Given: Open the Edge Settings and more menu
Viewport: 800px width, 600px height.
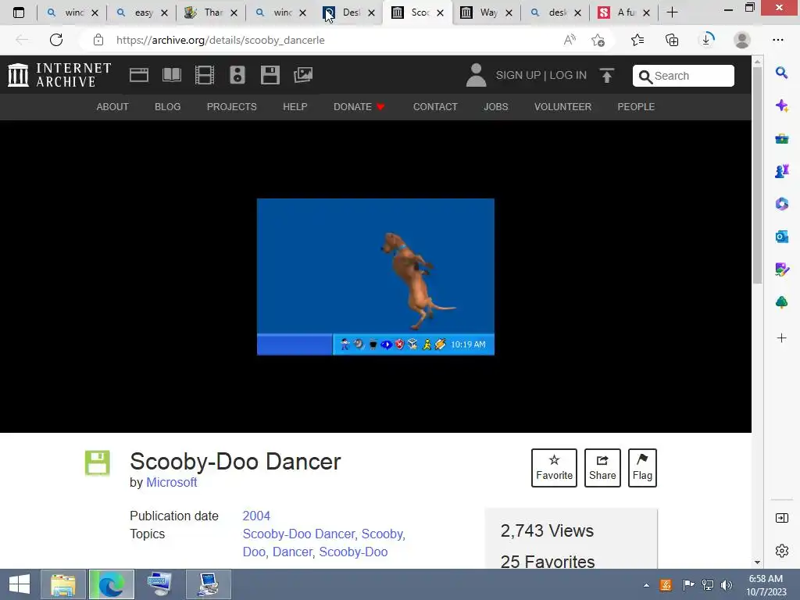Looking at the screenshot, I should point(777,40).
